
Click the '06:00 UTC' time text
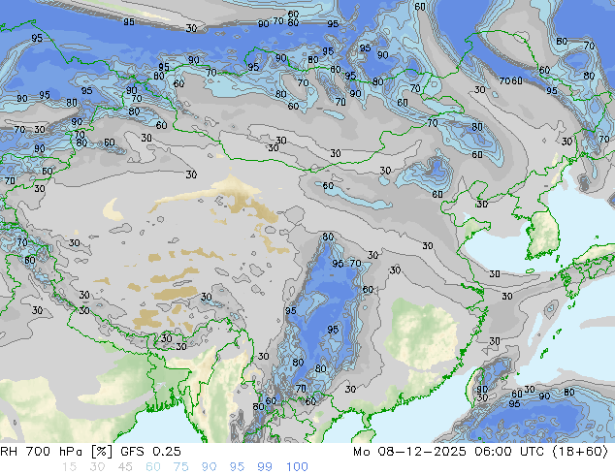509,452
